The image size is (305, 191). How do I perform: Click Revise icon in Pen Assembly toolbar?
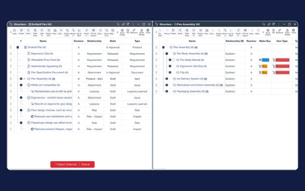tap(167, 31)
